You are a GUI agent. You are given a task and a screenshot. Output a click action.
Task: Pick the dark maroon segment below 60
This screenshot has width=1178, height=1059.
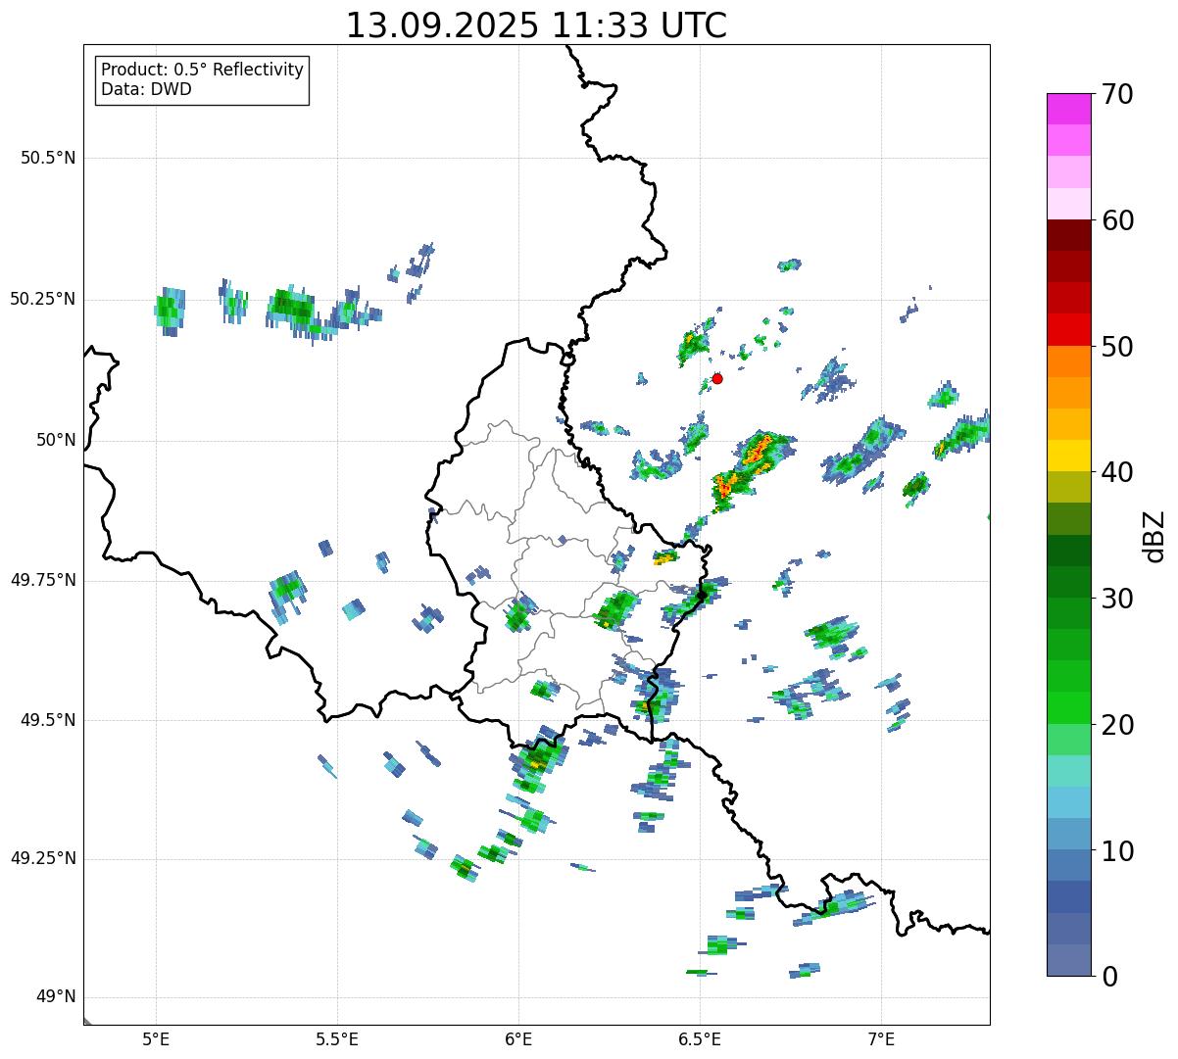[1068, 235]
